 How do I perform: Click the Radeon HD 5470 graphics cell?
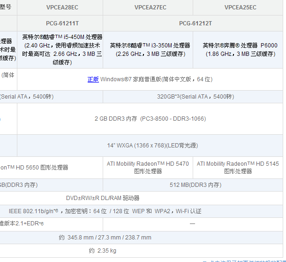(148, 168)
